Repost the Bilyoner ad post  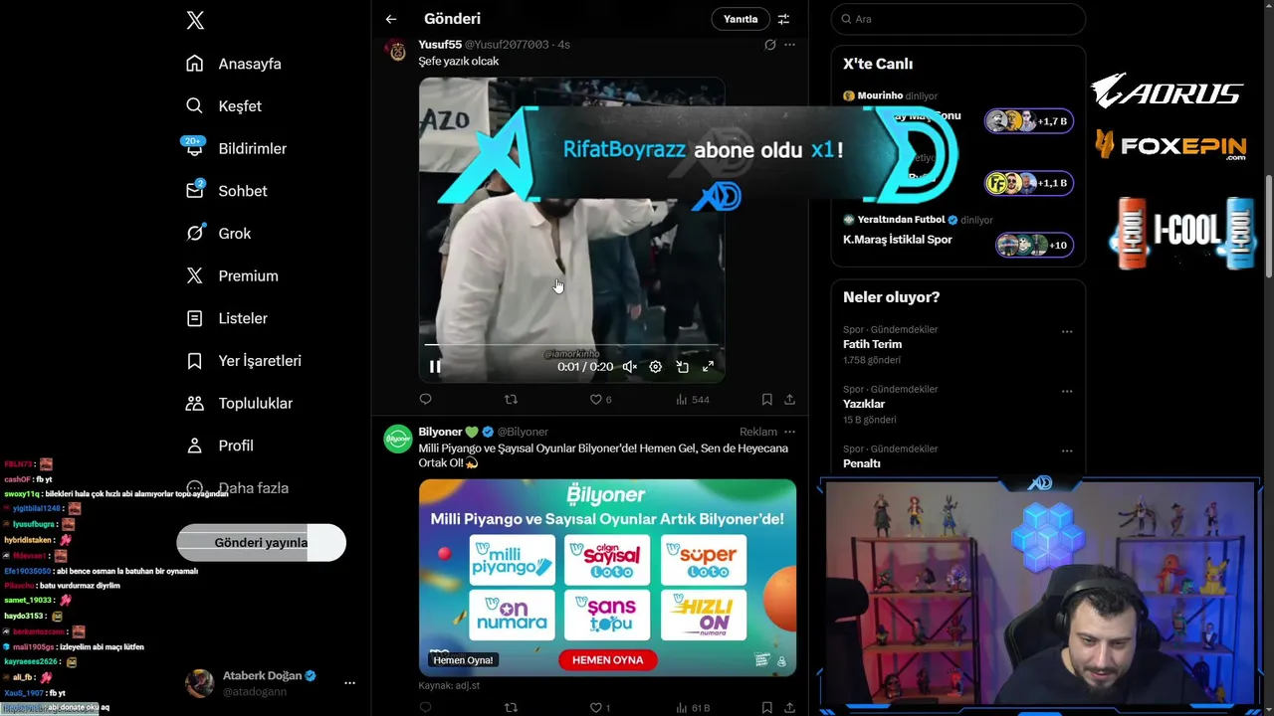tap(511, 708)
